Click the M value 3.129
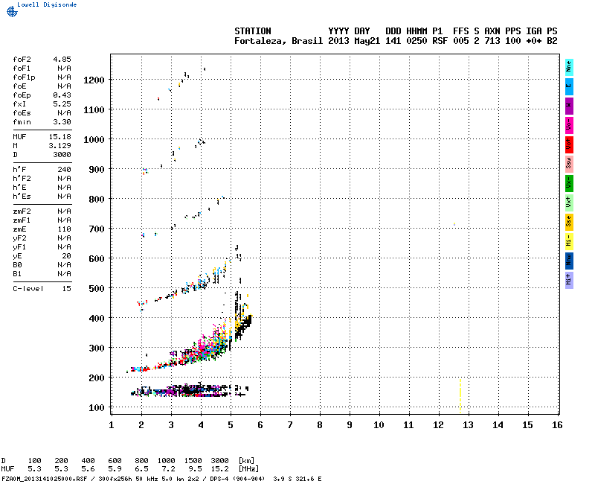The image size is (595, 484). click(x=60, y=145)
